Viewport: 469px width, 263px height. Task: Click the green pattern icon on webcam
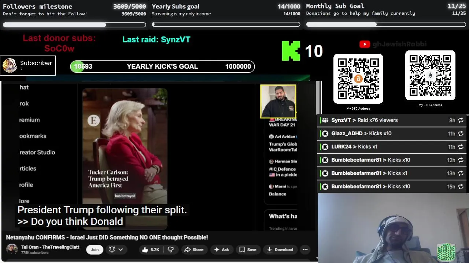(x=446, y=252)
